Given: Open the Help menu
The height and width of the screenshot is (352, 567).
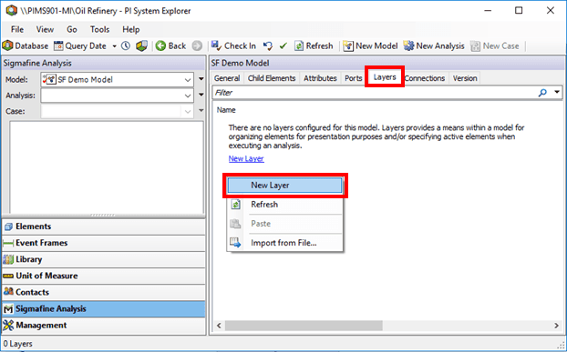Looking at the screenshot, I should tap(131, 29).
